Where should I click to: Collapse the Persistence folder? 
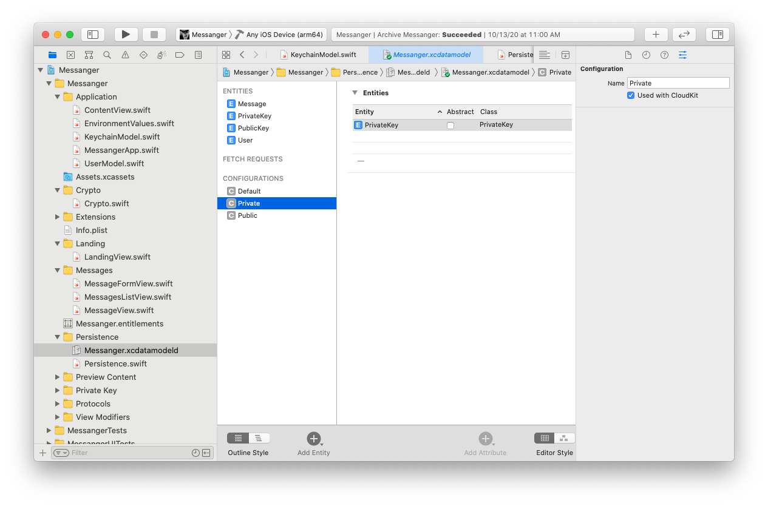[58, 337]
